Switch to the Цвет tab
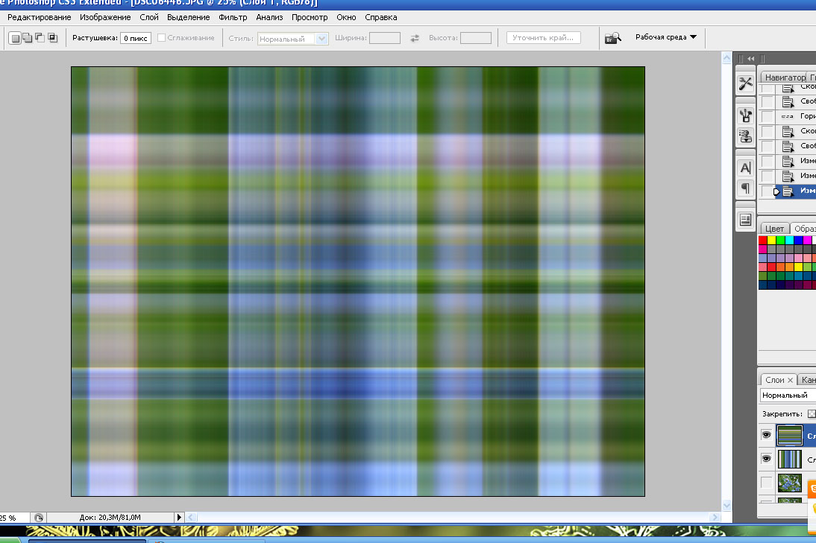This screenshot has width=816, height=543. (775, 229)
